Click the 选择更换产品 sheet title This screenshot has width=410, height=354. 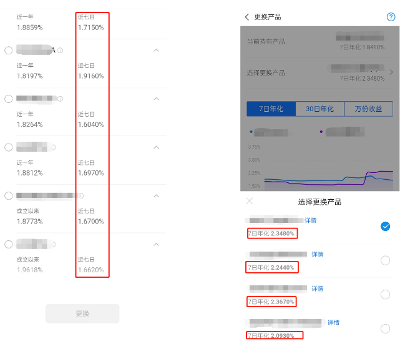[x=320, y=202]
